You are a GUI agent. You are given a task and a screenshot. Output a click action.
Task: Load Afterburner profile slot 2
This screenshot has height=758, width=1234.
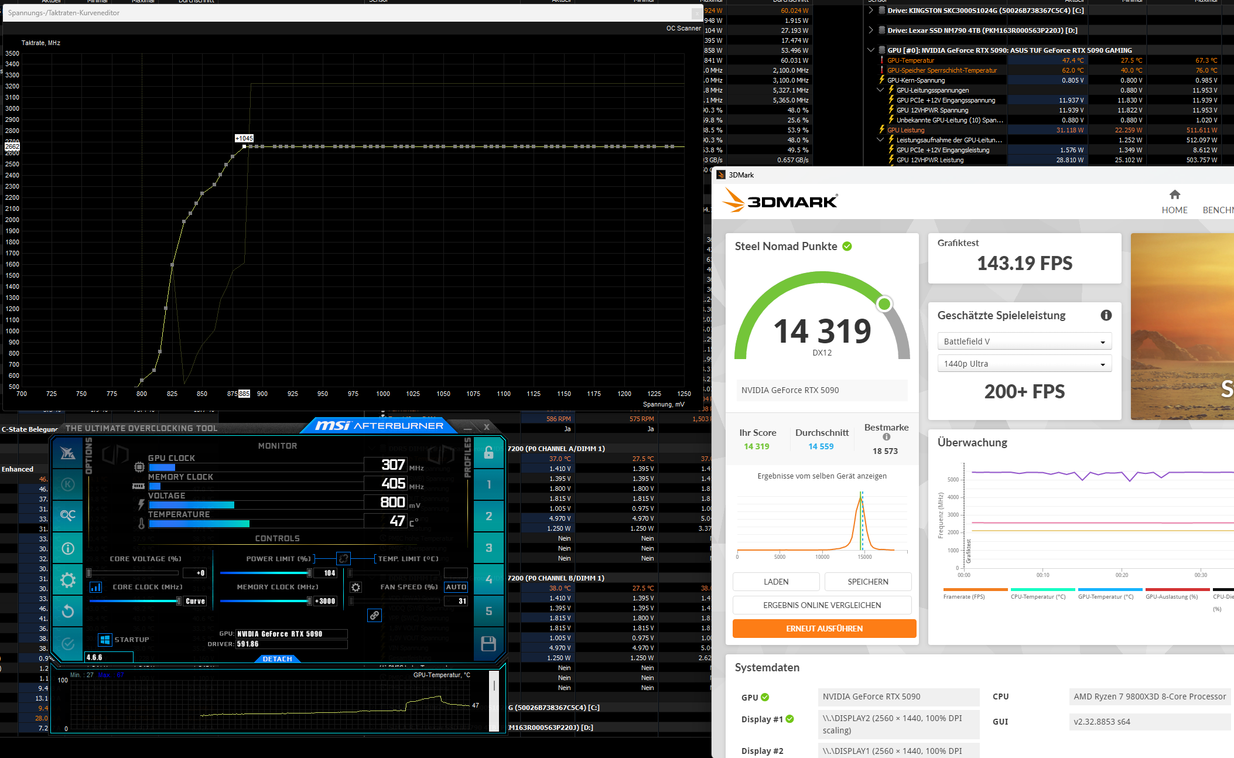[x=488, y=516]
